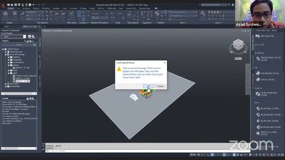Select the first ELL 45 elbow tool

(267, 108)
